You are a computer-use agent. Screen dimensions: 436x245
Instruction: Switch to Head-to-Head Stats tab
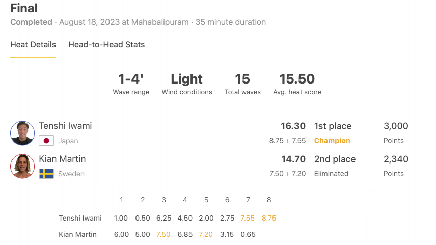[x=106, y=44]
